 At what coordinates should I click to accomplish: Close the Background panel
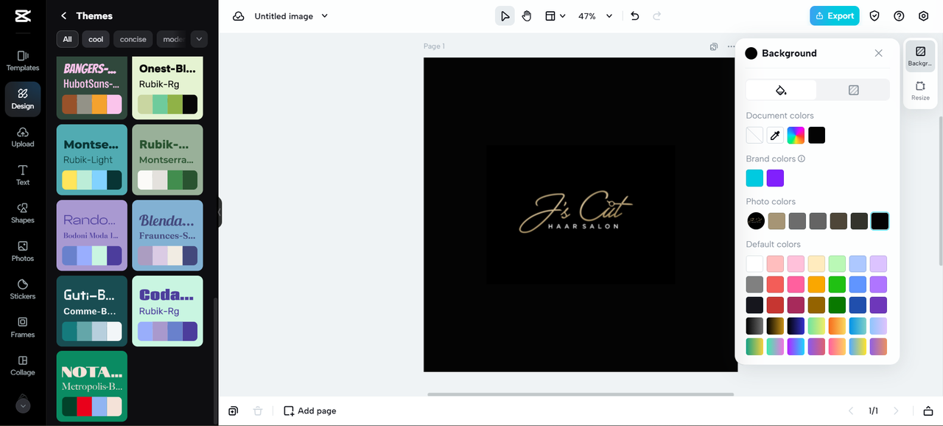pos(878,53)
